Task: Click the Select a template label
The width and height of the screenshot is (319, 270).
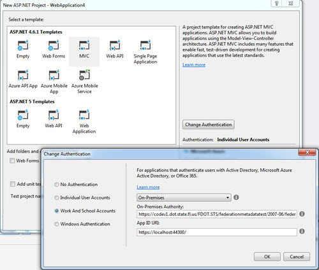Action: pos(26,20)
